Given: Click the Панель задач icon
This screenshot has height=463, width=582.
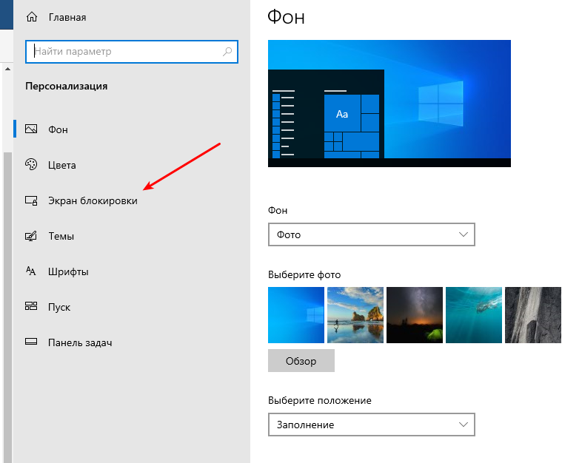Looking at the screenshot, I should click(31, 342).
